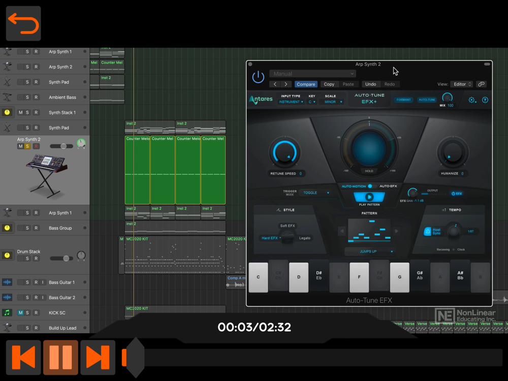Pause the tutorial video playback

pyautogui.click(x=60, y=357)
